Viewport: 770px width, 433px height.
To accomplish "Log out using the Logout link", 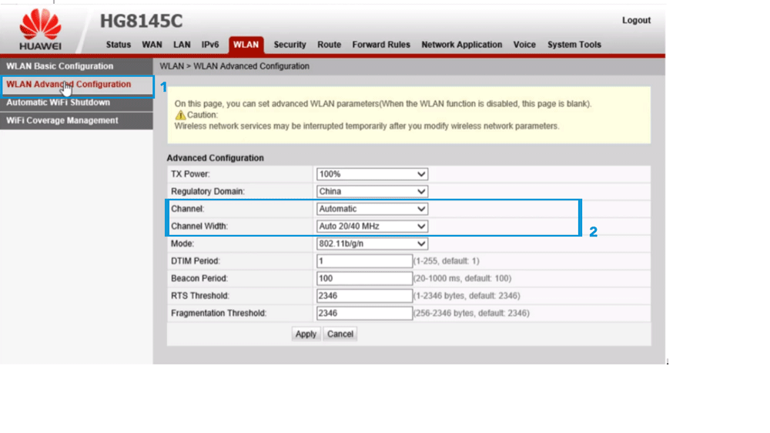I will click(x=636, y=20).
